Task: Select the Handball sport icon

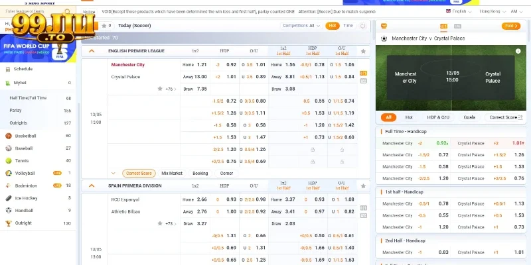Action: [9, 211]
